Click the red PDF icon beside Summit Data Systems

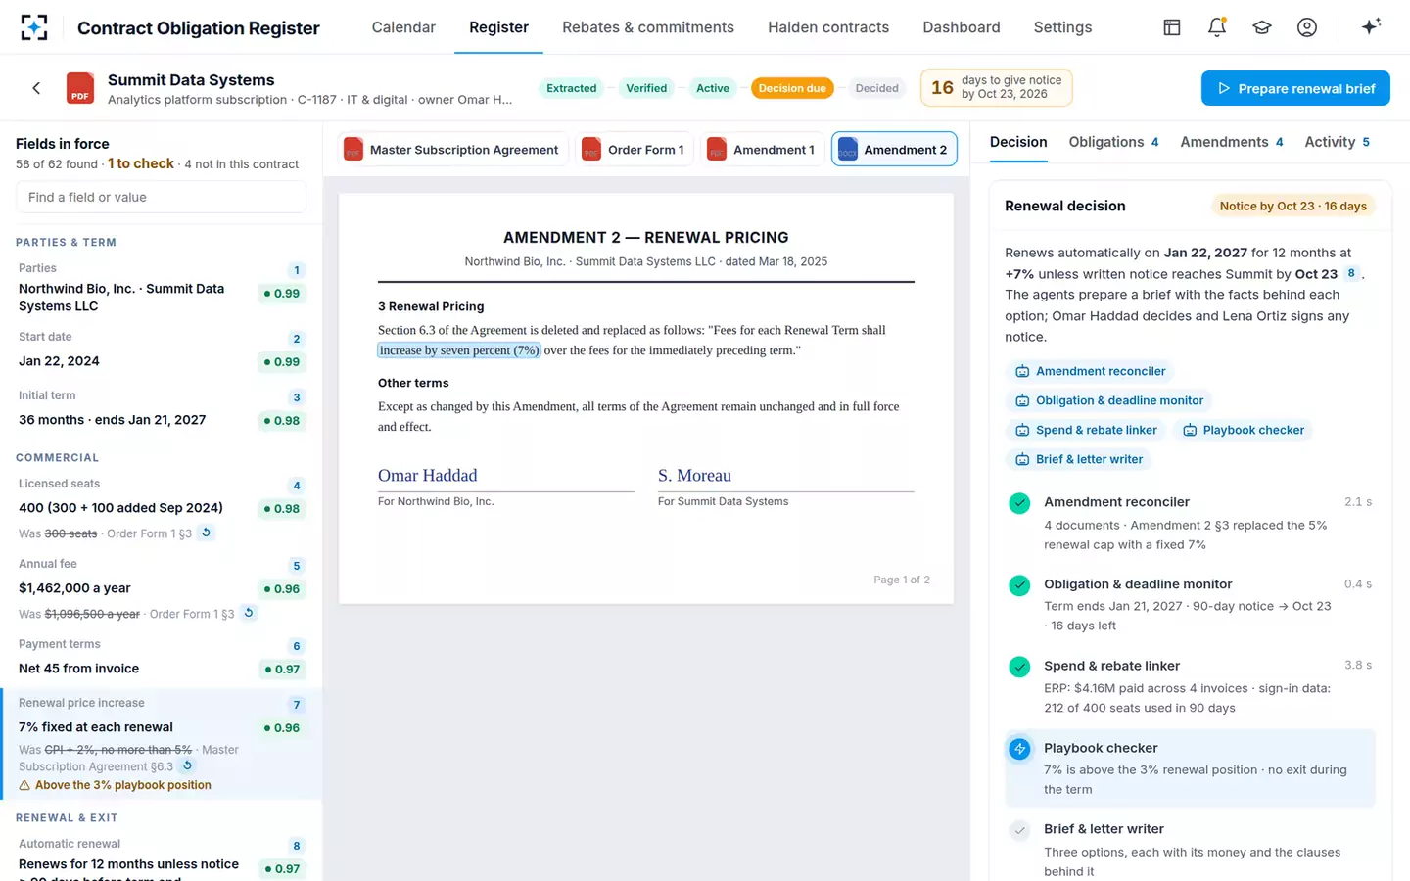coord(80,88)
